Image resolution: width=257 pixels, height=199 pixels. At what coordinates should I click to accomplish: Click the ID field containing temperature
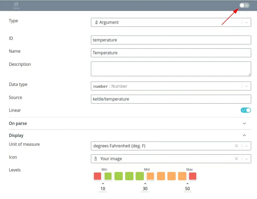(x=171, y=40)
